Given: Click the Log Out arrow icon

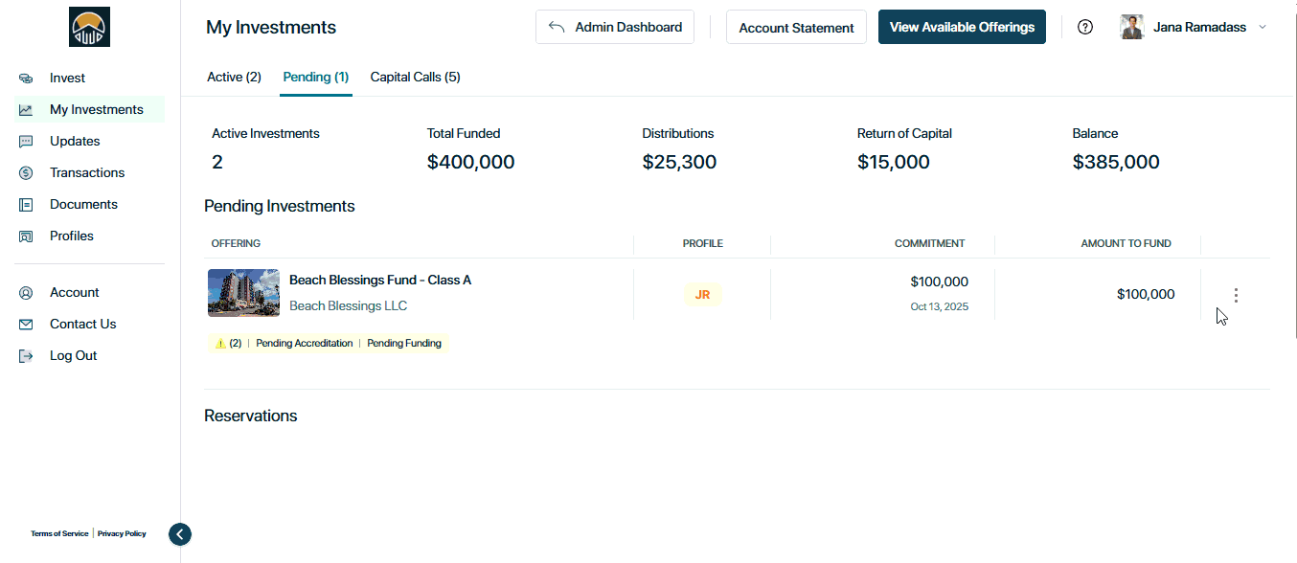Looking at the screenshot, I should (x=26, y=356).
